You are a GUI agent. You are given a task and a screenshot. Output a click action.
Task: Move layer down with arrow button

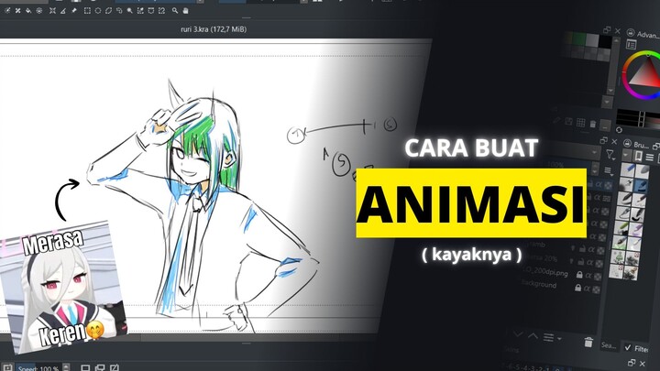518,334
